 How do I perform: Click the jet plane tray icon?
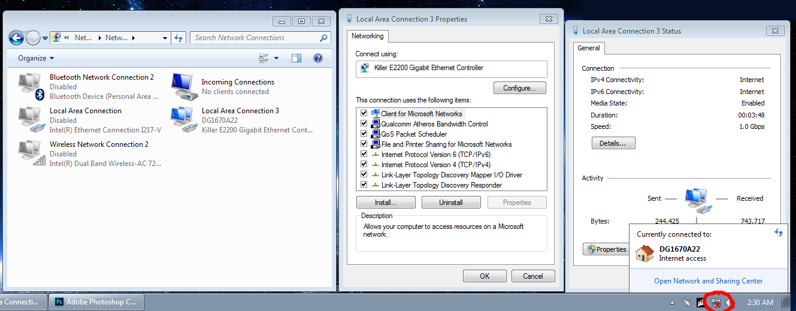(x=687, y=303)
